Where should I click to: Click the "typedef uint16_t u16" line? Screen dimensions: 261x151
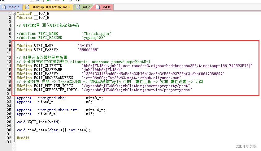(55, 114)
